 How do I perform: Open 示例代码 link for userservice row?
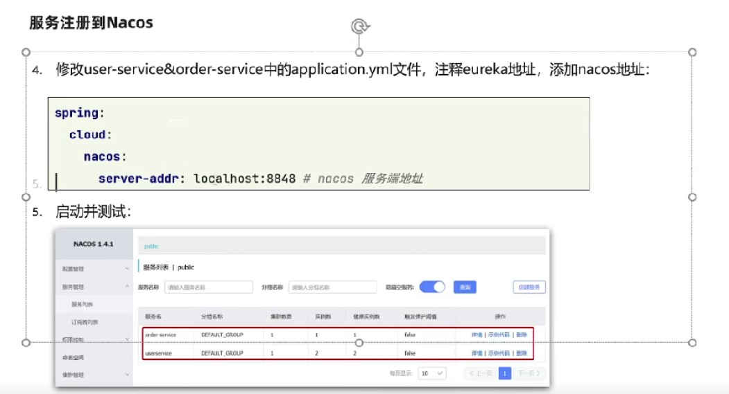point(499,353)
